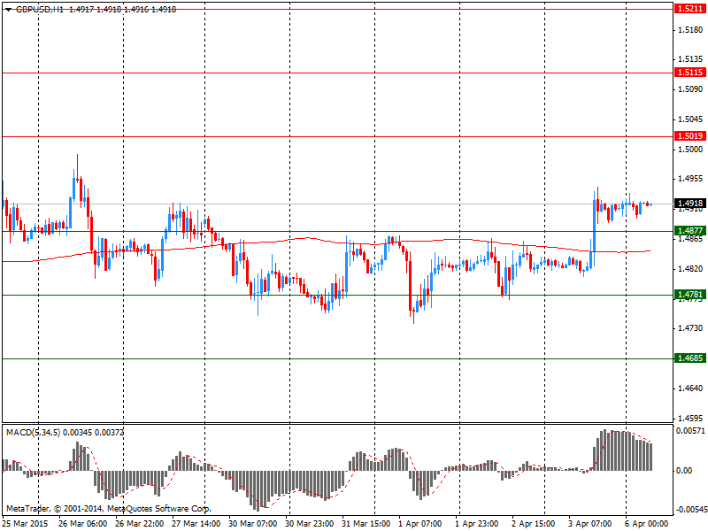Click the 27 Mar 14:00 time label
The height and width of the screenshot is (531, 708).
pyautogui.click(x=196, y=524)
